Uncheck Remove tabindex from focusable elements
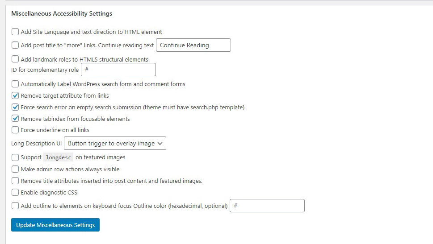This screenshot has height=244, width=433. 15,119
